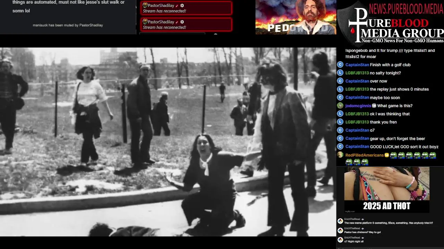Click the "Non-GMO News For Non-GMO Humans" tagline
This screenshot has width=444, height=249.
click(402, 41)
